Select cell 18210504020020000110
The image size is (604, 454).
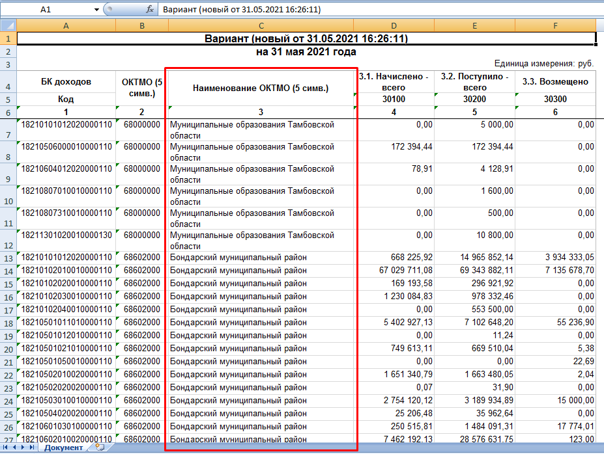(66, 414)
